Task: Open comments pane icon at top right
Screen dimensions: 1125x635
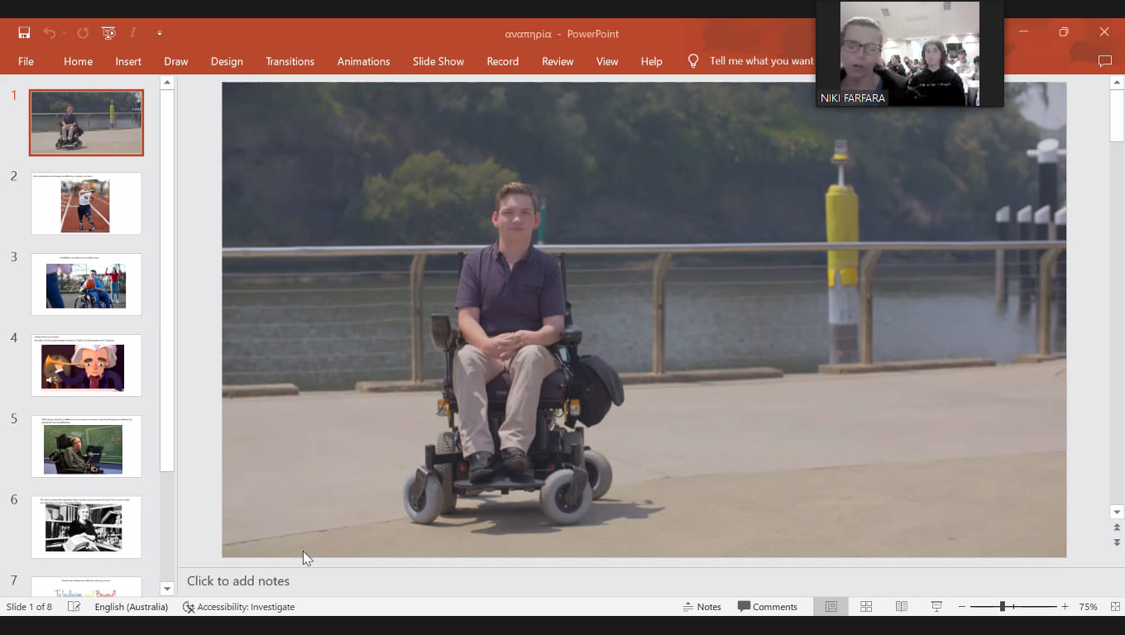Action: click(x=1104, y=61)
